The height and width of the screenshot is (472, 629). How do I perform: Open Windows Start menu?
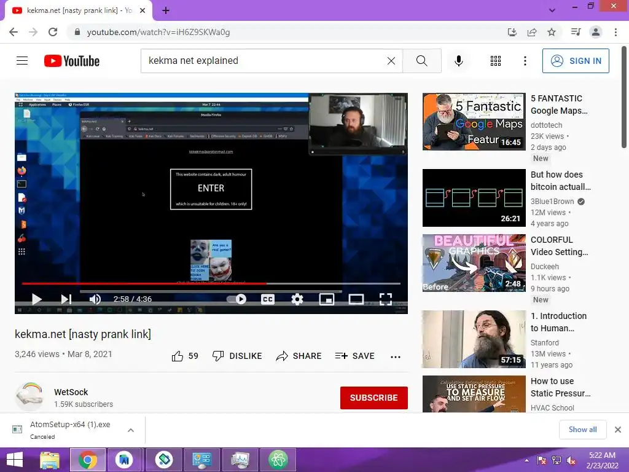(x=15, y=460)
